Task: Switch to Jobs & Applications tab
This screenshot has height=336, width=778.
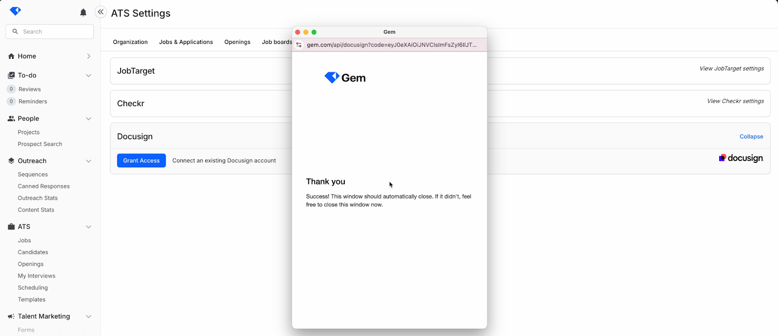Action: point(186,42)
